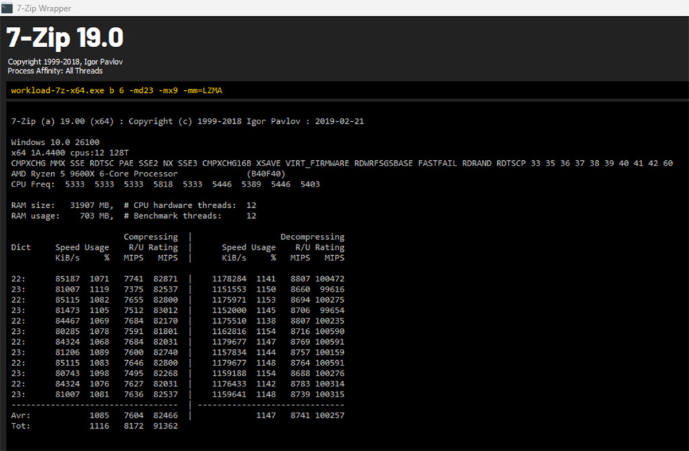
Task: Click the "# Benchmark threads:" label
Action: [173, 216]
